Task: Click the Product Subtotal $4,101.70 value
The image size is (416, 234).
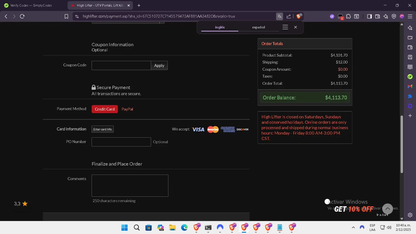Action: pos(339,55)
